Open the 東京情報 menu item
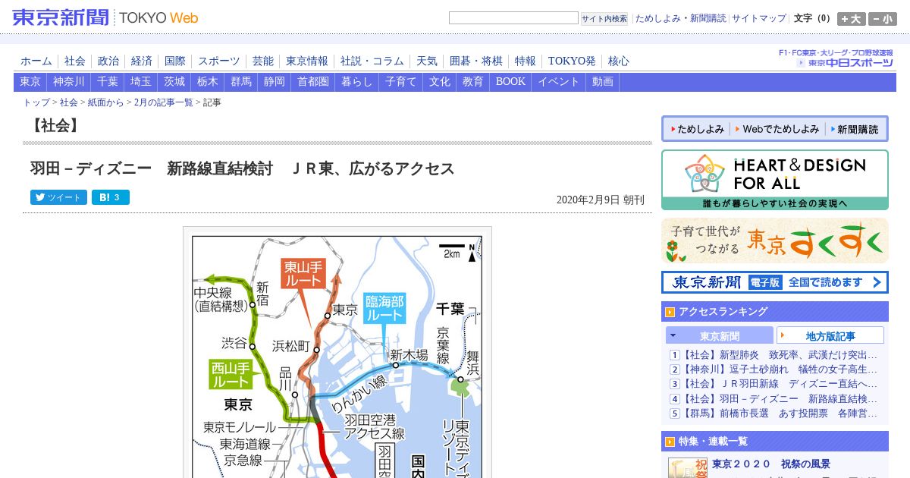 pos(307,61)
